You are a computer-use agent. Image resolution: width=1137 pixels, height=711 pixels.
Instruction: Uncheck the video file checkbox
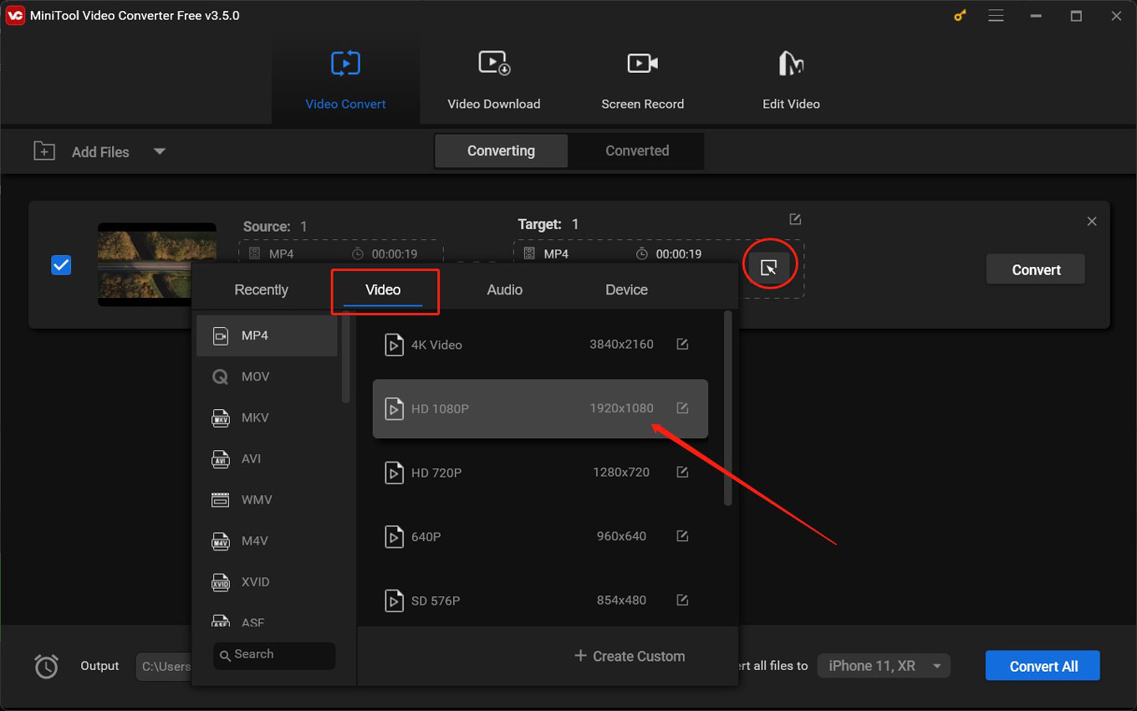(x=61, y=265)
